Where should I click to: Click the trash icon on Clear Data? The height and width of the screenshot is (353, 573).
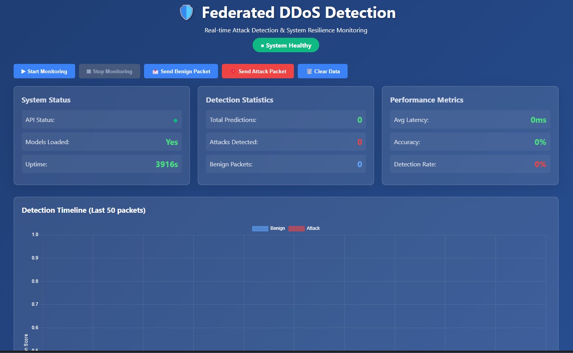pos(309,72)
